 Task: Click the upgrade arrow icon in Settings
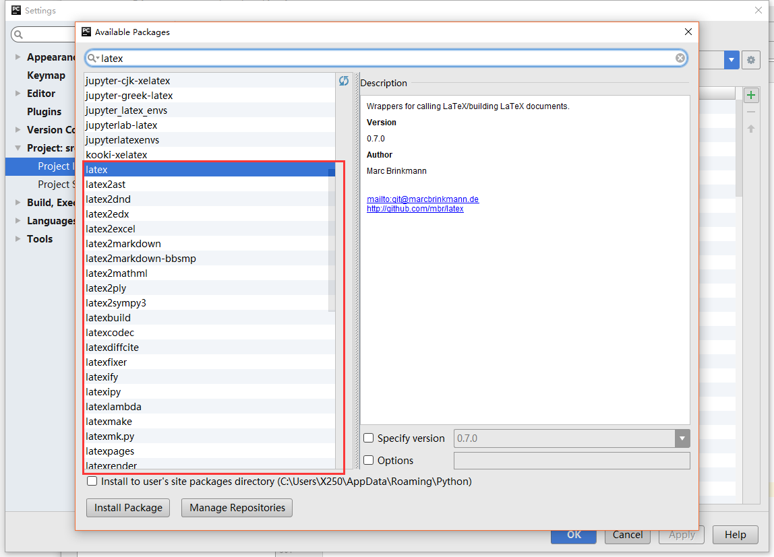coord(751,129)
